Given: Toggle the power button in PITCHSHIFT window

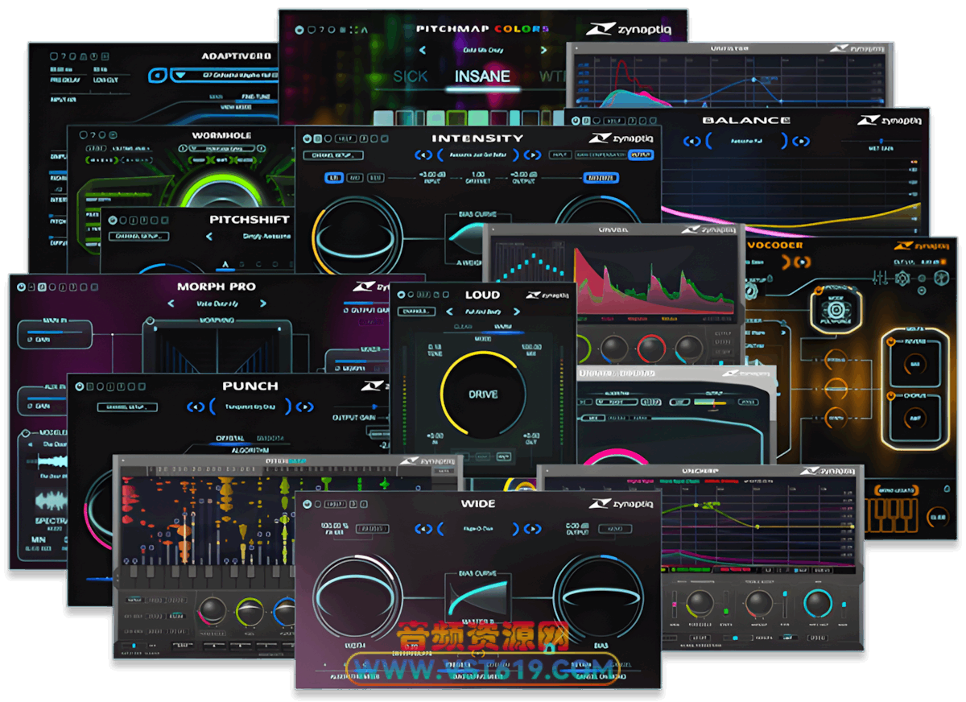Looking at the screenshot, I should pos(114,220).
